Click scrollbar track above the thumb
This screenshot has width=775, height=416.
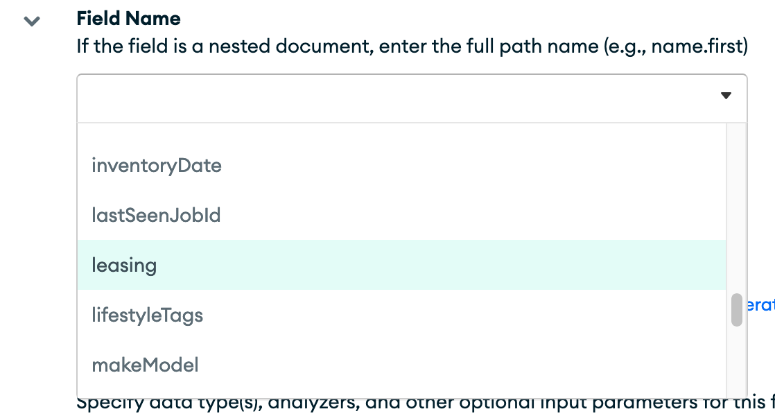tap(736, 208)
